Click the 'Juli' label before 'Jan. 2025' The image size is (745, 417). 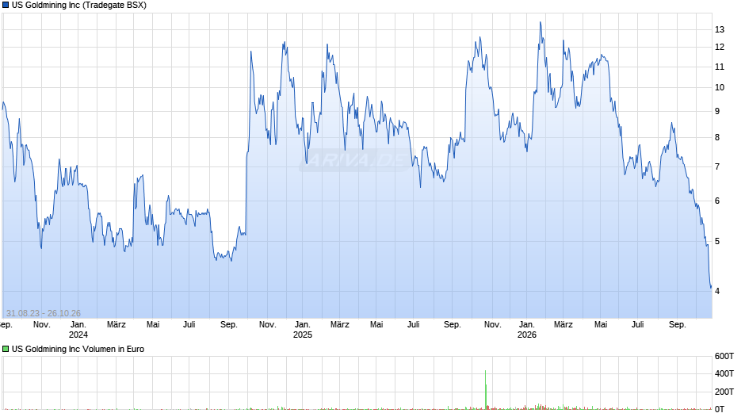tap(189, 325)
